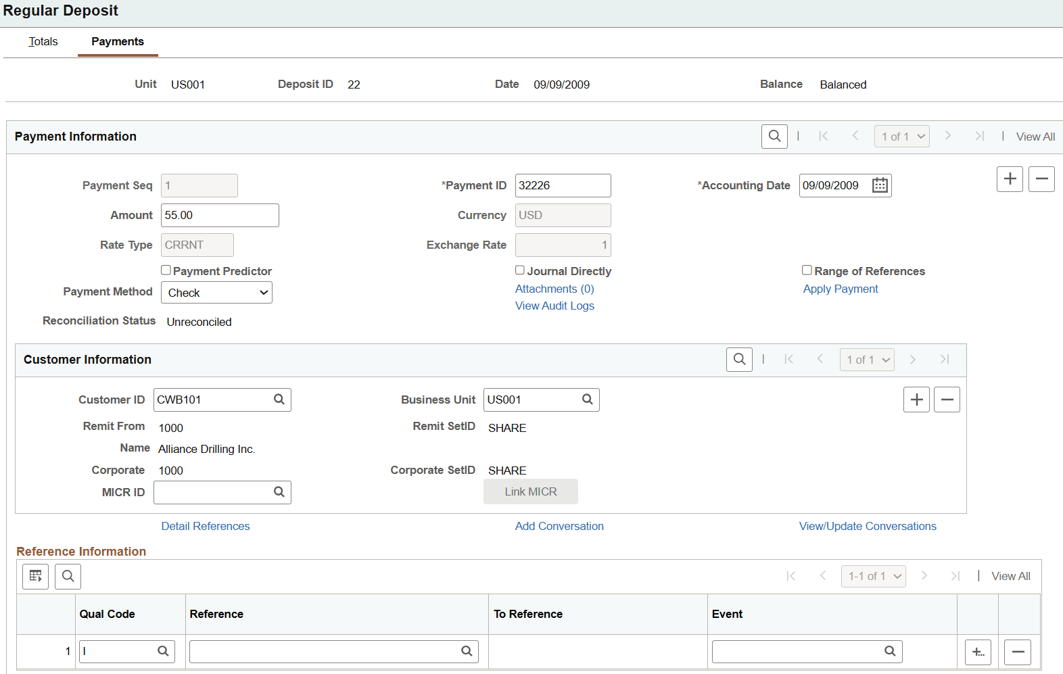The image size is (1063, 674).
Task: Go to previous Payment Information row
Action: [x=855, y=137]
